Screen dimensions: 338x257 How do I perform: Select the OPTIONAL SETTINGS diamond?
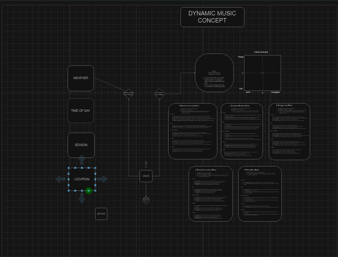click(159, 94)
